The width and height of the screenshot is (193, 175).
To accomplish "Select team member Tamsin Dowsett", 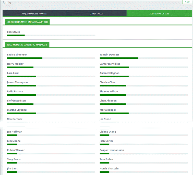I will click(109, 55).
